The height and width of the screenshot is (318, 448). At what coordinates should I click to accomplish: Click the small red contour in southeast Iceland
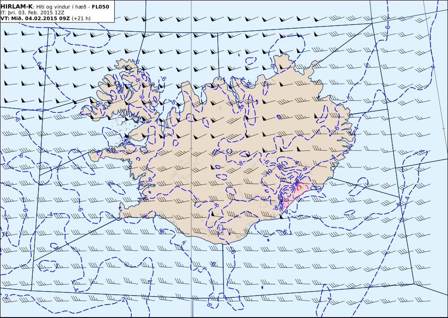point(299,187)
